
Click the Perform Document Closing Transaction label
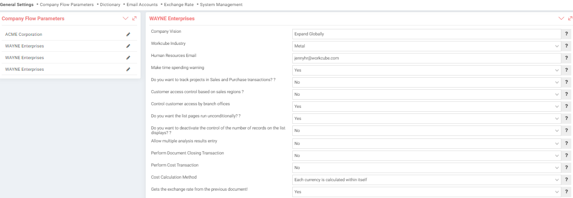[187, 153]
